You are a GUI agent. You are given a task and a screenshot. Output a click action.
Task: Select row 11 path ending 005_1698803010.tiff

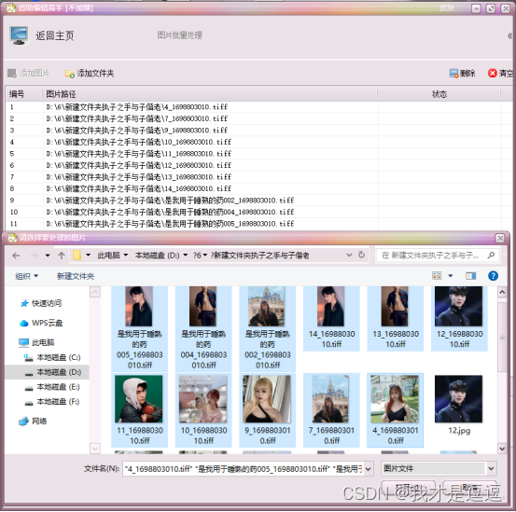click(170, 224)
